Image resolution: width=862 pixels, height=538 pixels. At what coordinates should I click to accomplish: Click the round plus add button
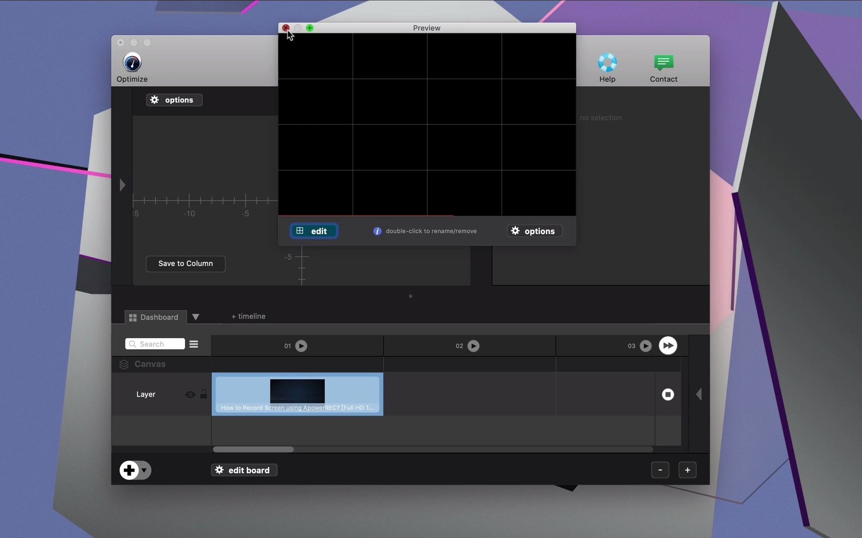point(129,470)
